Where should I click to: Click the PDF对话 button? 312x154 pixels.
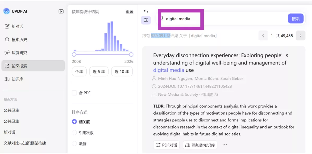pos(166,145)
